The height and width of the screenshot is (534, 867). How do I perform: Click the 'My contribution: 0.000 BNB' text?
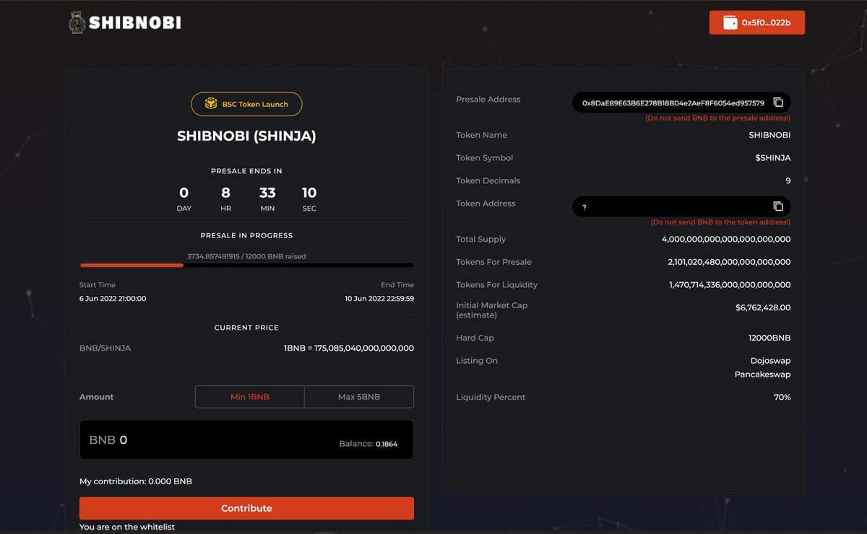[x=136, y=481]
